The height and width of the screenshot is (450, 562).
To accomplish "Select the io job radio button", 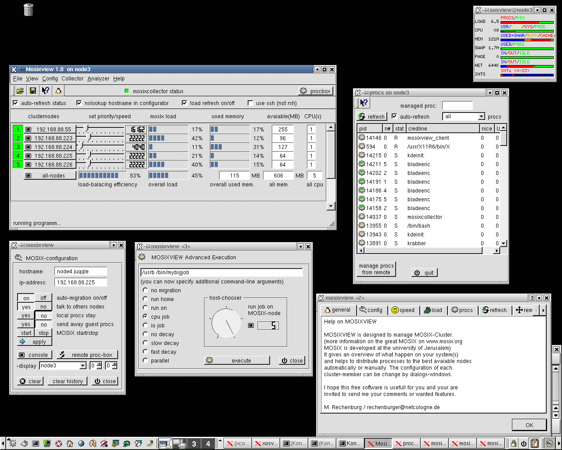I will (x=145, y=325).
